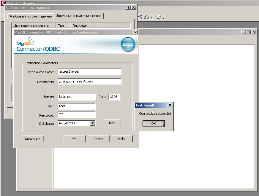Minimize the inner Access database window
Screen dimensions: 259x196
(243, 32)
